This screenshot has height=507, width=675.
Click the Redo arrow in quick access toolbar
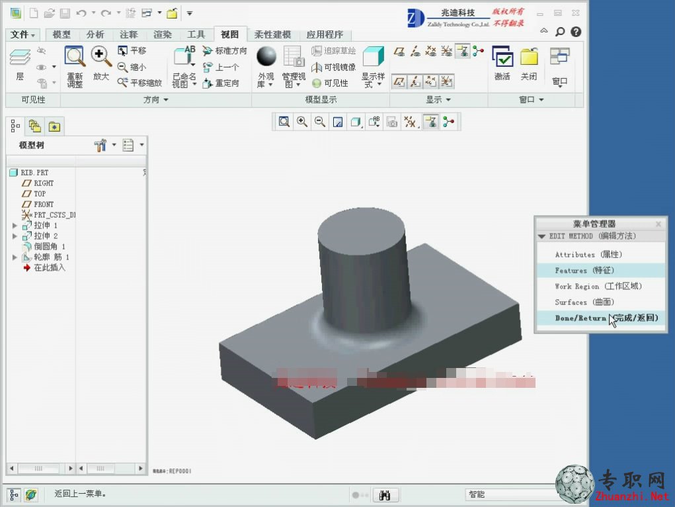(x=106, y=13)
